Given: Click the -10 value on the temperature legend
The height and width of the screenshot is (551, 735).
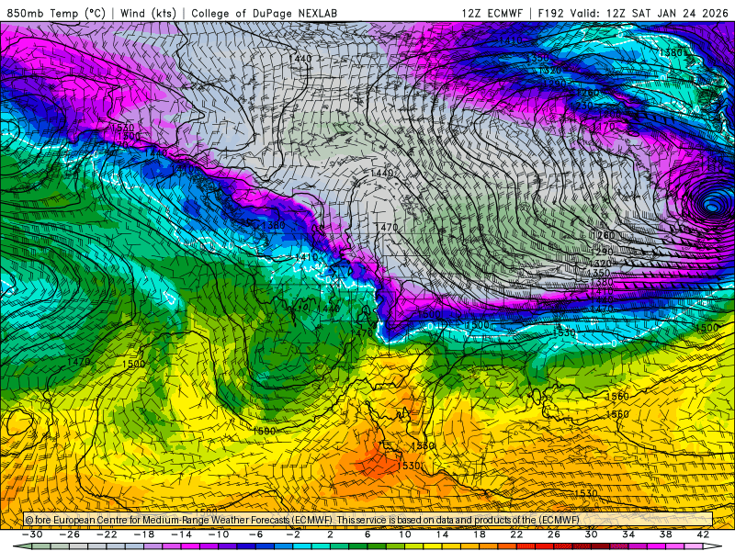Looking at the screenshot, I should [219, 534].
